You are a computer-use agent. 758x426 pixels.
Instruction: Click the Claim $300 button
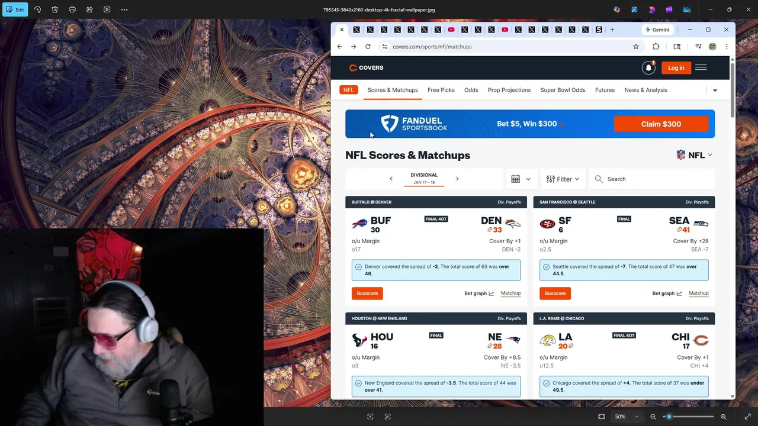(x=661, y=124)
